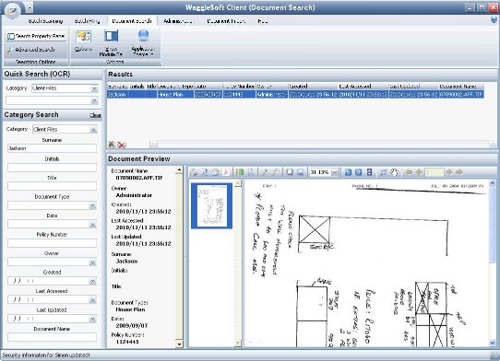Viewport: 500px width, 361px height.
Task: Switch to Batch Scanning tab
Action: (x=45, y=21)
